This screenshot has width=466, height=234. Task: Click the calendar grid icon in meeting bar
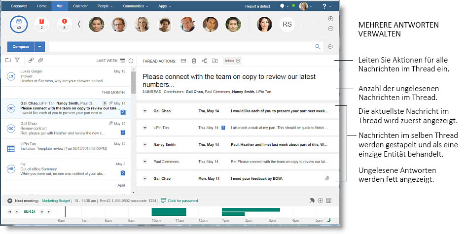tap(329, 201)
